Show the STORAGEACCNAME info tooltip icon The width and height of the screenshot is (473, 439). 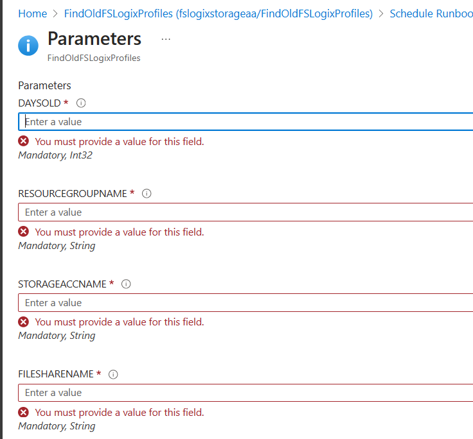[x=126, y=284]
